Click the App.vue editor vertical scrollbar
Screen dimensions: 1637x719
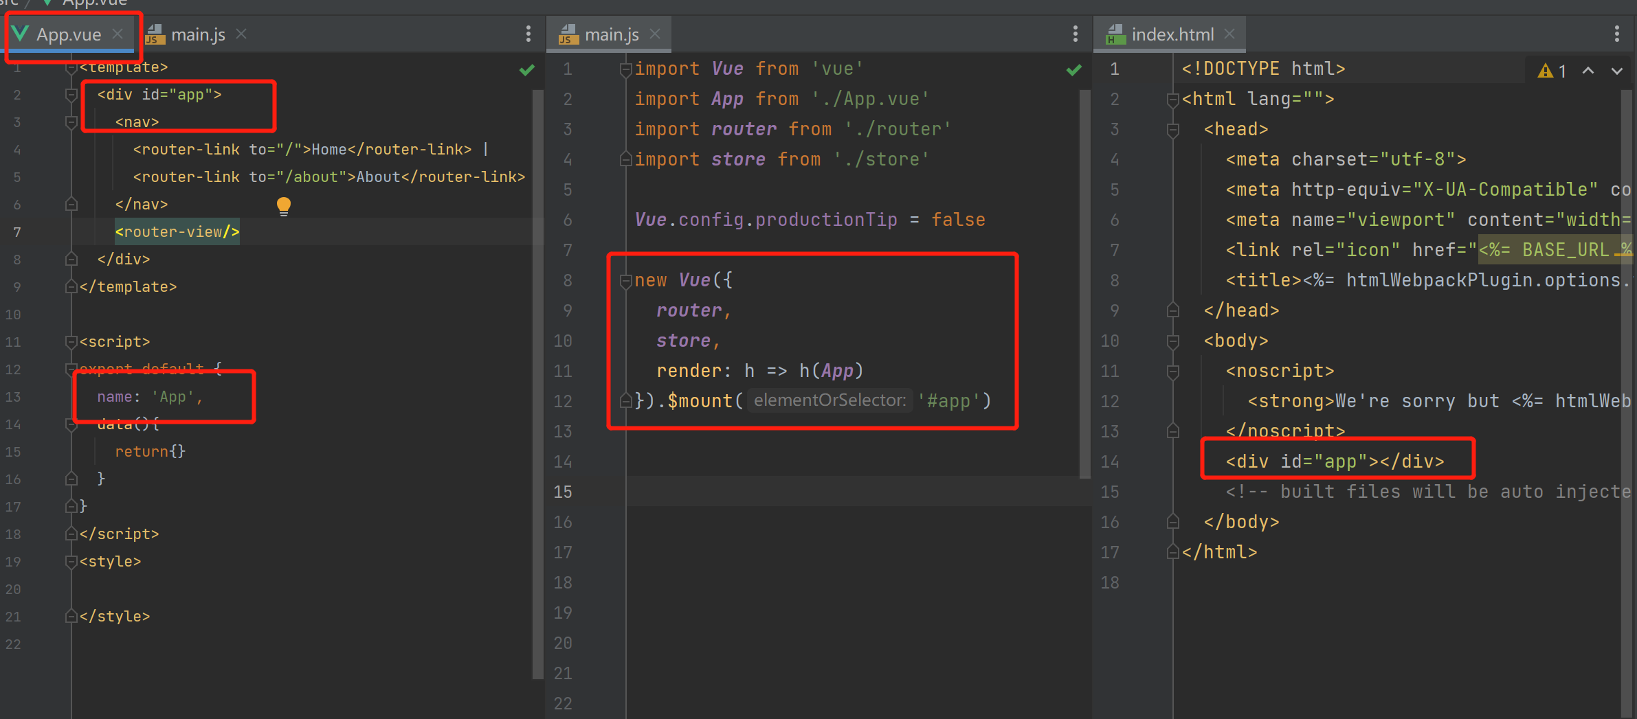(537, 385)
